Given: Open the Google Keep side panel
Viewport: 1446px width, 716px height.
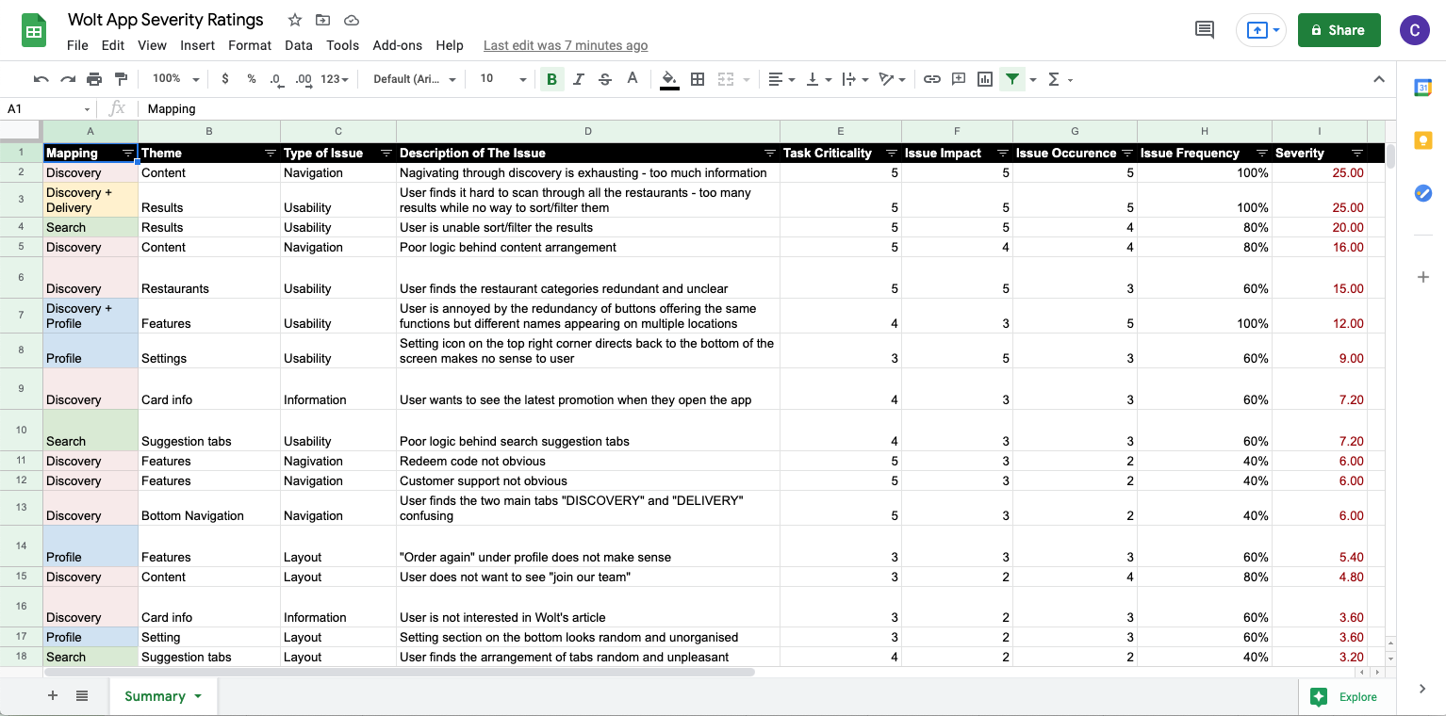Looking at the screenshot, I should 1423,140.
